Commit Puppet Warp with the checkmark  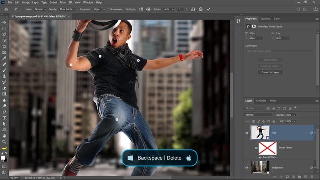[209, 9]
